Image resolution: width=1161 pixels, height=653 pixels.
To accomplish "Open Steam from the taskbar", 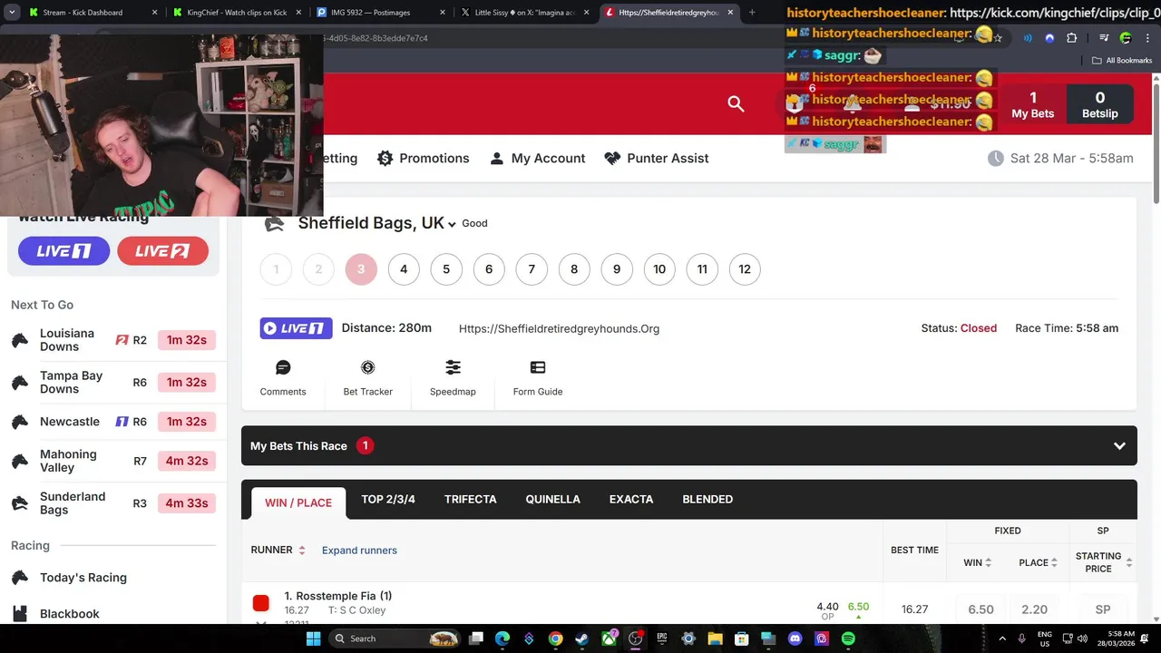I will (x=581, y=638).
